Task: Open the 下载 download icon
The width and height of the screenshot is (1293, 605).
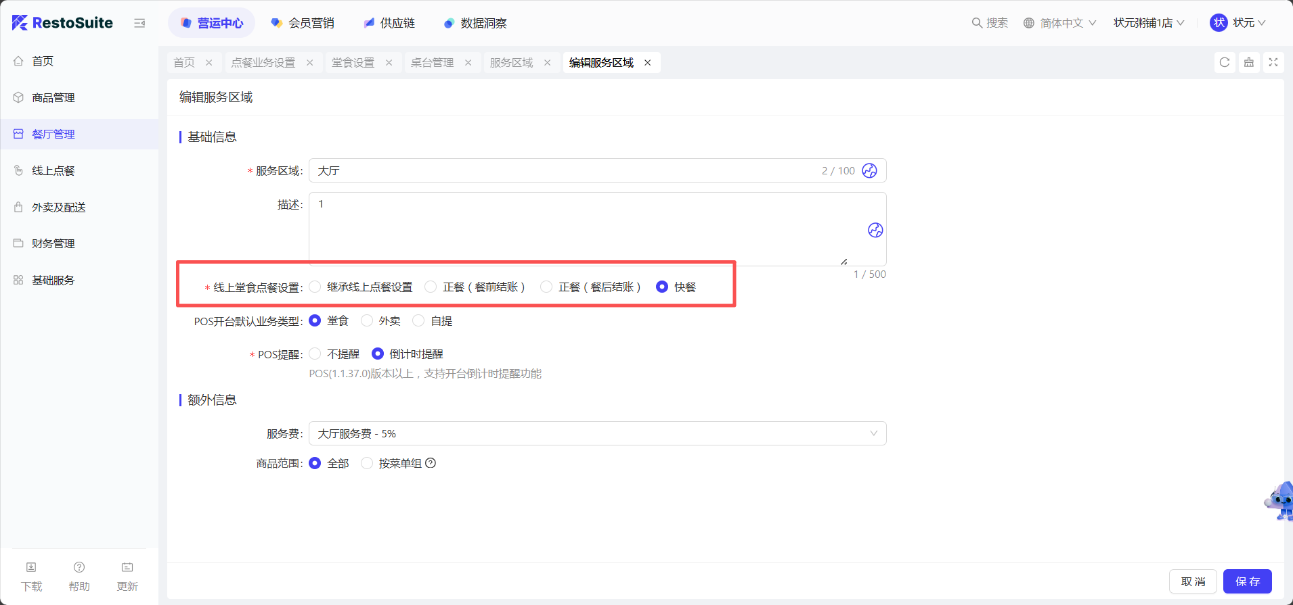Action: point(31,568)
